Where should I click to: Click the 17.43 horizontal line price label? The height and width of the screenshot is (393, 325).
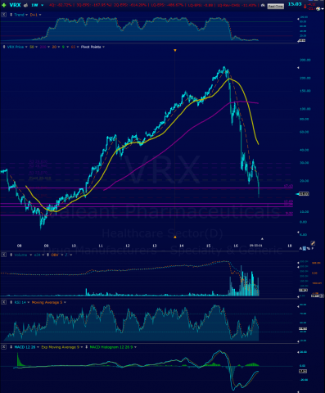coord(288,186)
